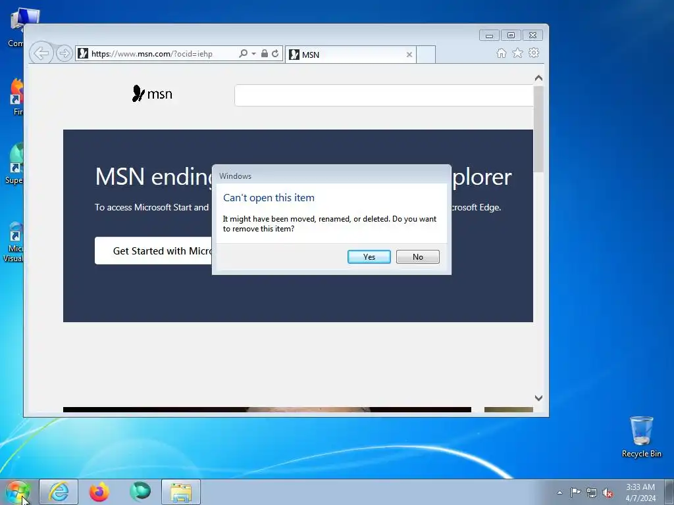Minimize the Internet Explorer window
The height and width of the screenshot is (505, 674).
point(489,36)
